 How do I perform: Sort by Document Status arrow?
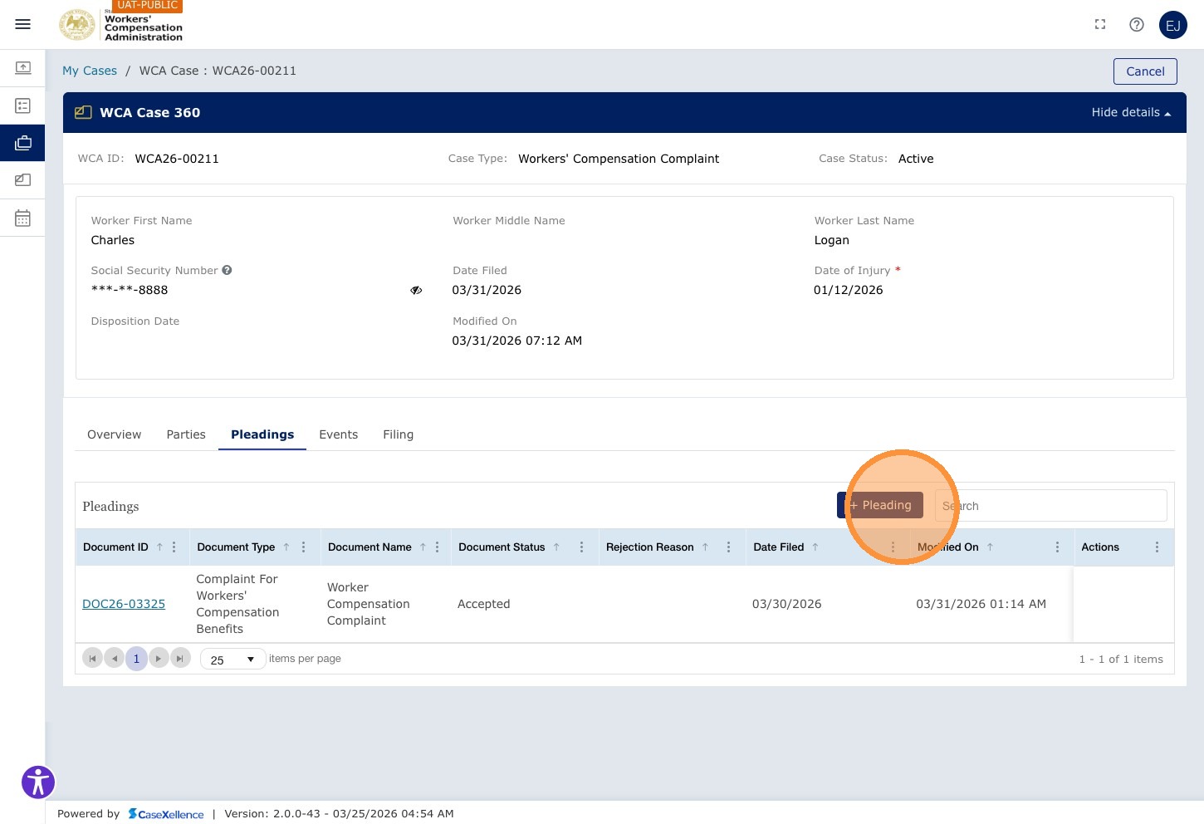coord(556,547)
